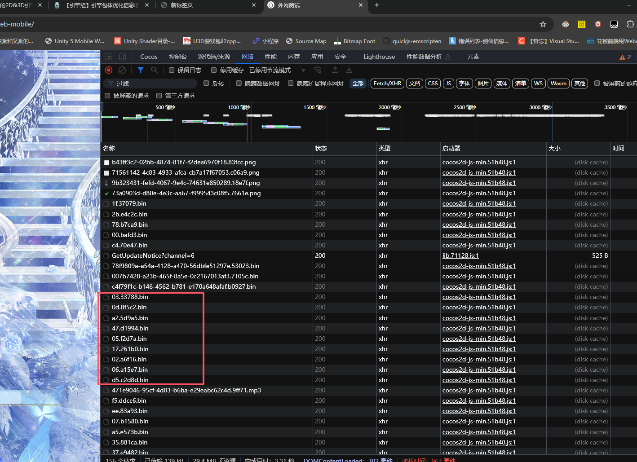Open the 性能 tab
637x462 pixels.
click(271, 57)
